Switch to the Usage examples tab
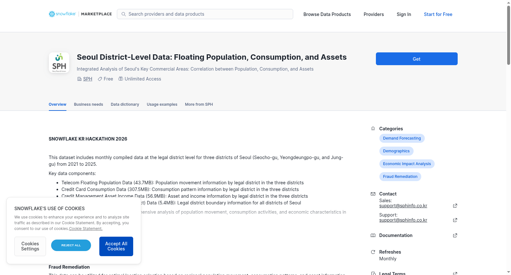 point(162,104)
